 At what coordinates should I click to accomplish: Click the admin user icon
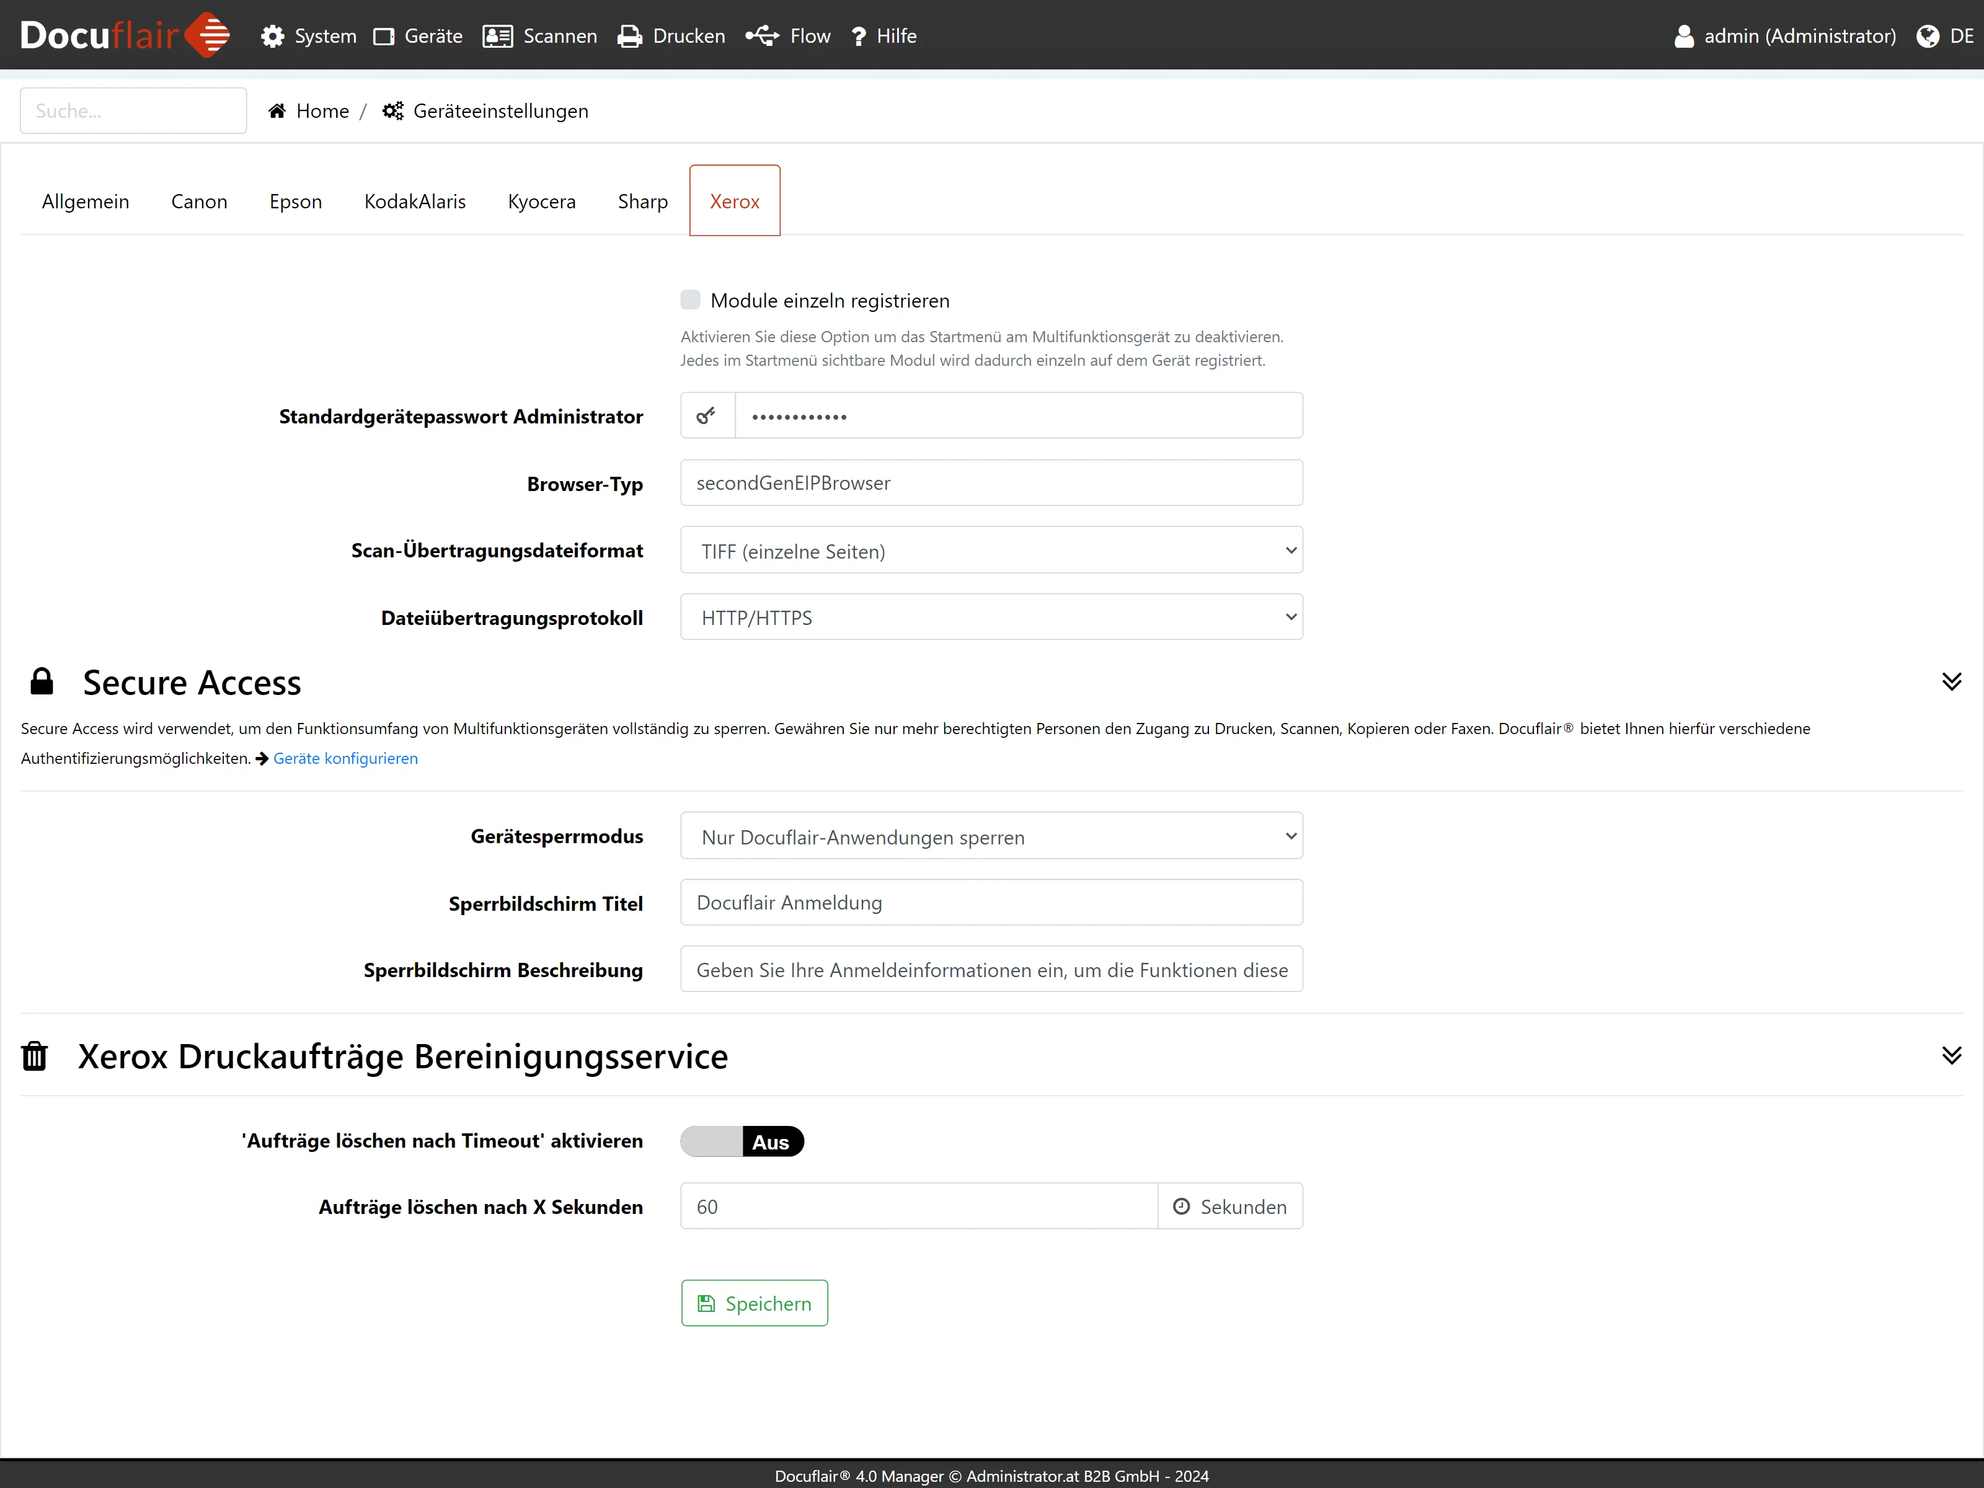[1683, 36]
